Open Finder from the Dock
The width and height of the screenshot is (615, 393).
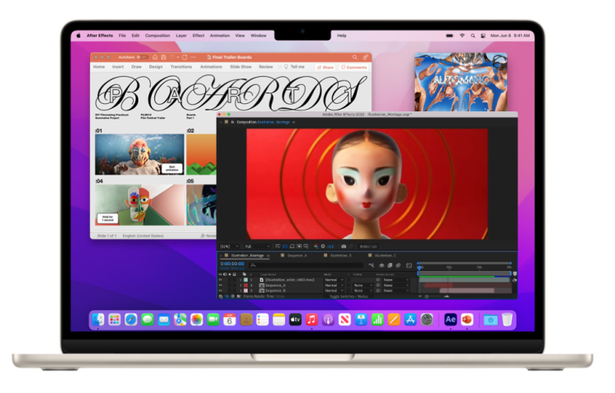pyautogui.click(x=98, y=319)
